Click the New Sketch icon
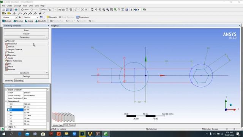The width and height of the screenshot is (243, 137). pyautogui.click(x=41, y=17)
